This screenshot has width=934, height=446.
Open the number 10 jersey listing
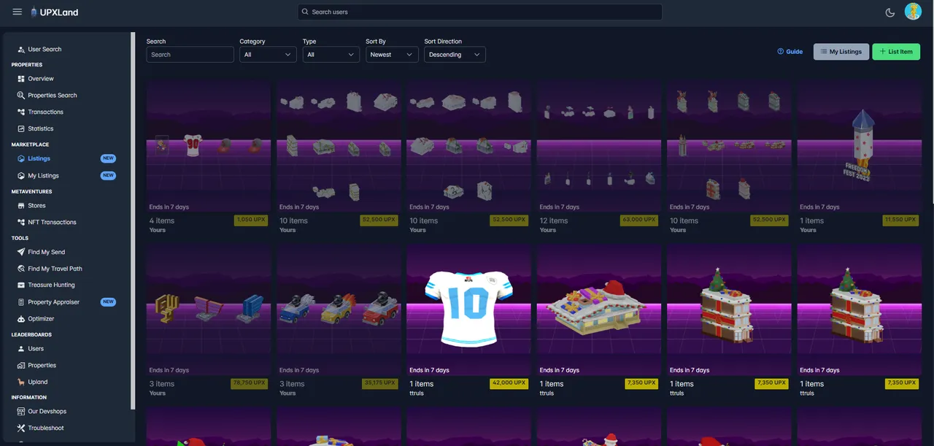[x=468, y=310]
